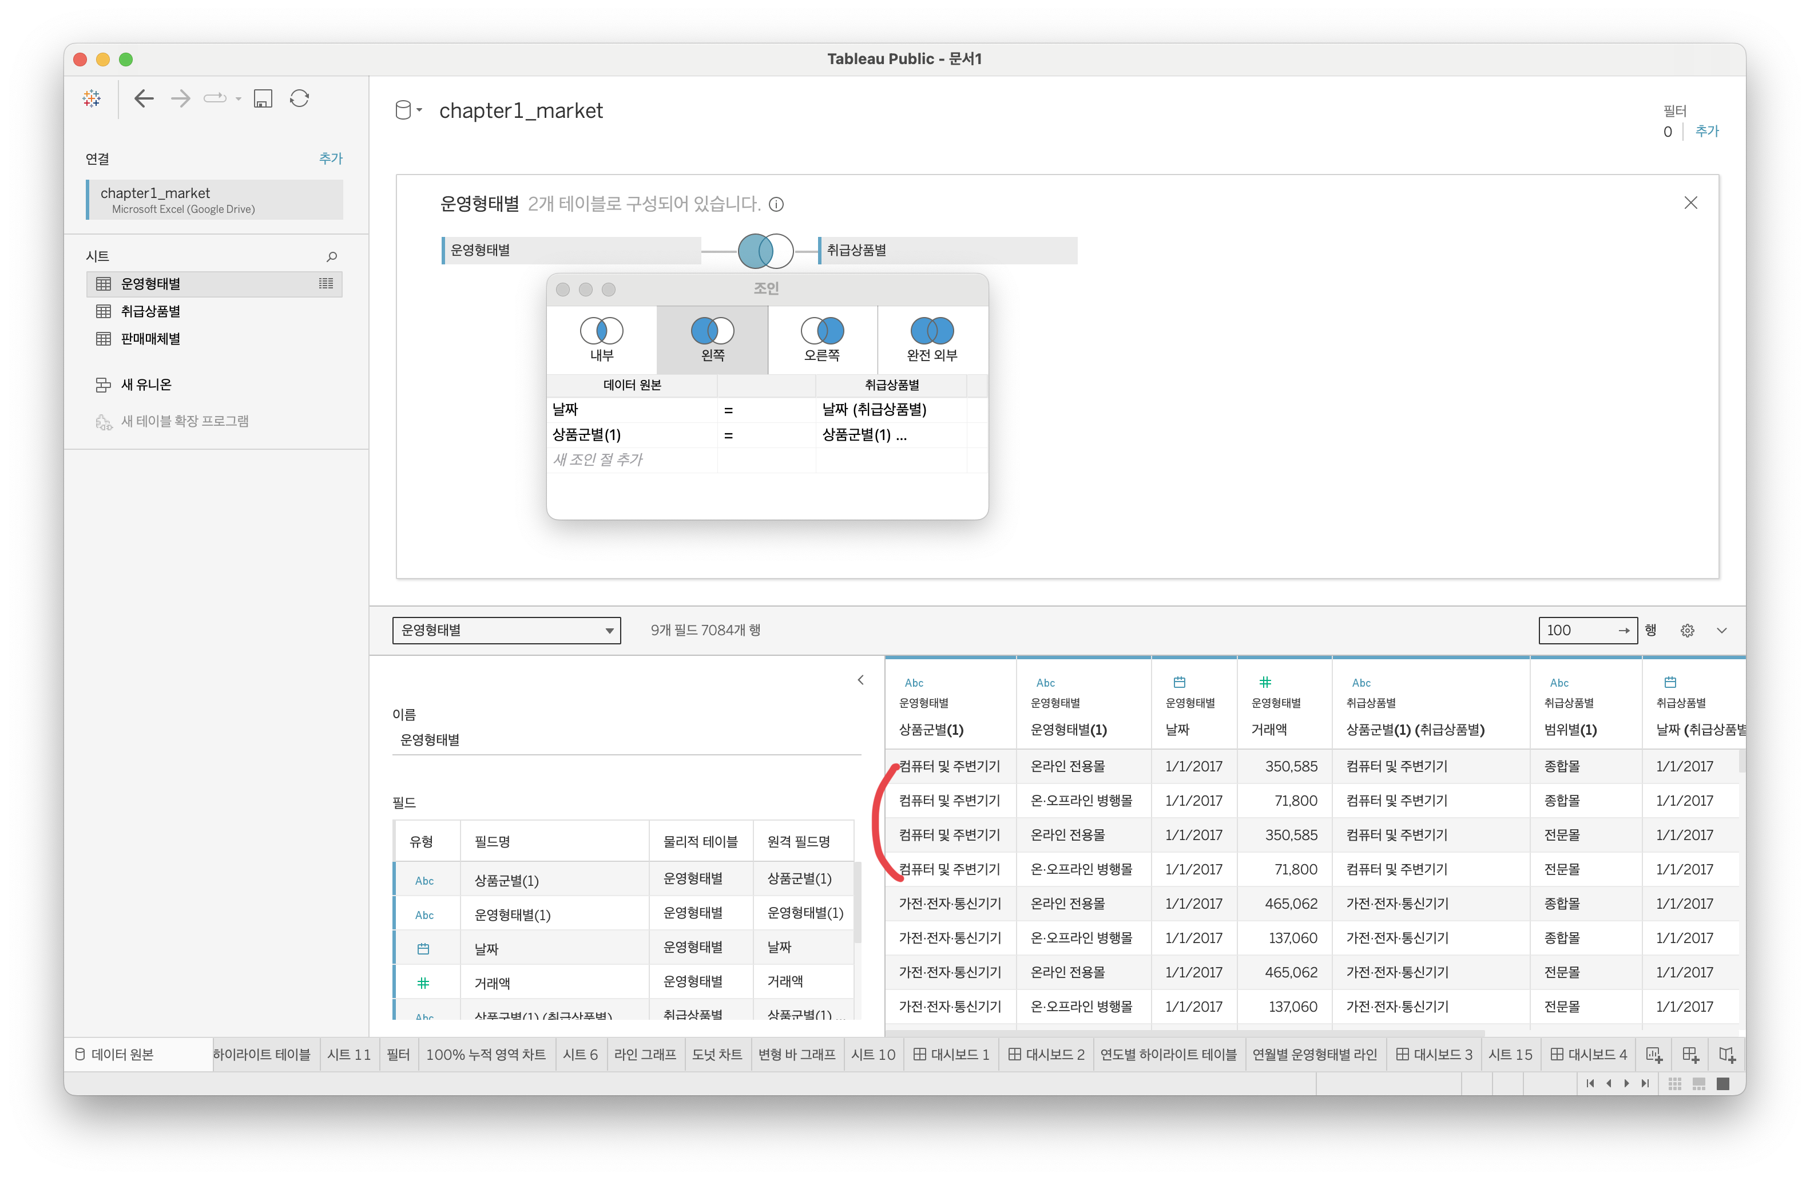Open the data source cylinder dropdown menu

tap(408, 110)
